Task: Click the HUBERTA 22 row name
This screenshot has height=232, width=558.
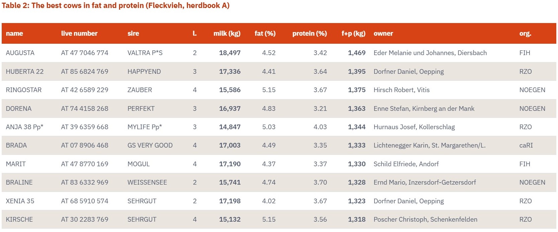Action: 25,71
